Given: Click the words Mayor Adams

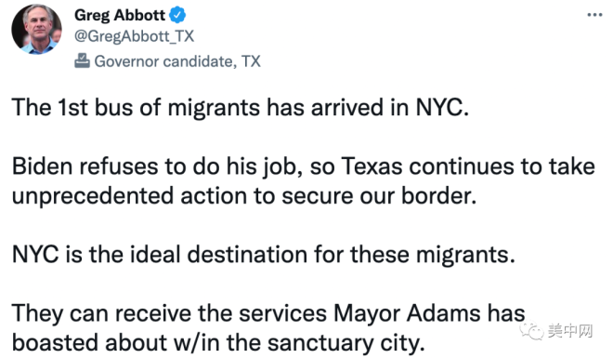Looking at the screenshot, I should coord(407,313).
